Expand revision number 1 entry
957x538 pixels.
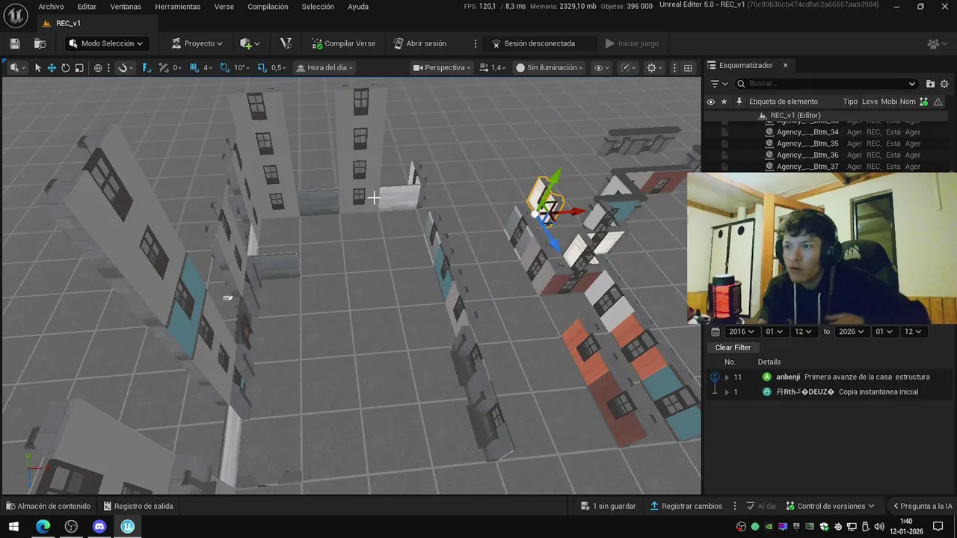pos(727,392)
